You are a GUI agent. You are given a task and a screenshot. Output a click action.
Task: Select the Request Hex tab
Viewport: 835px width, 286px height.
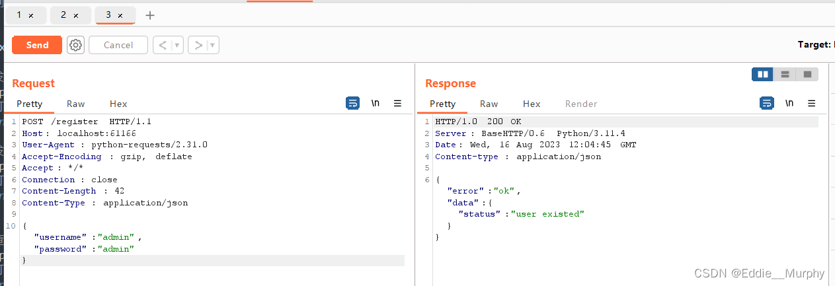click(x=118, y=104)
